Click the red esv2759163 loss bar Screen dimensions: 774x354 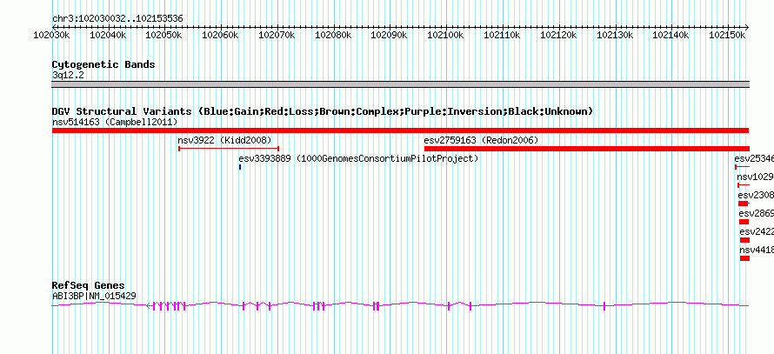[586, 149]
